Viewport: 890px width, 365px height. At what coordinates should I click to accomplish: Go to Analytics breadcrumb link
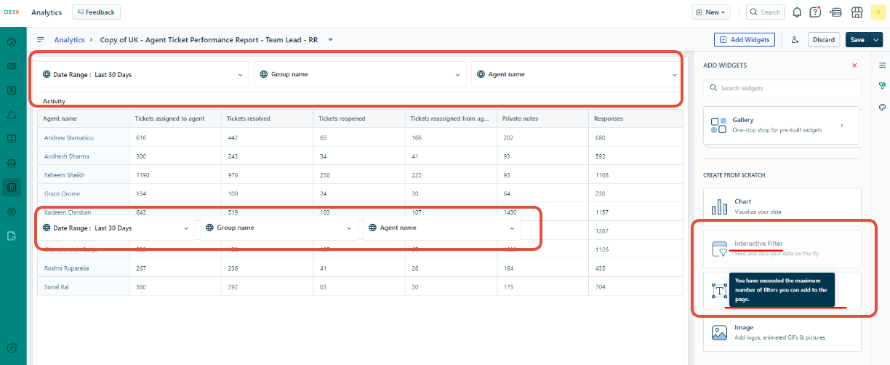69,40
